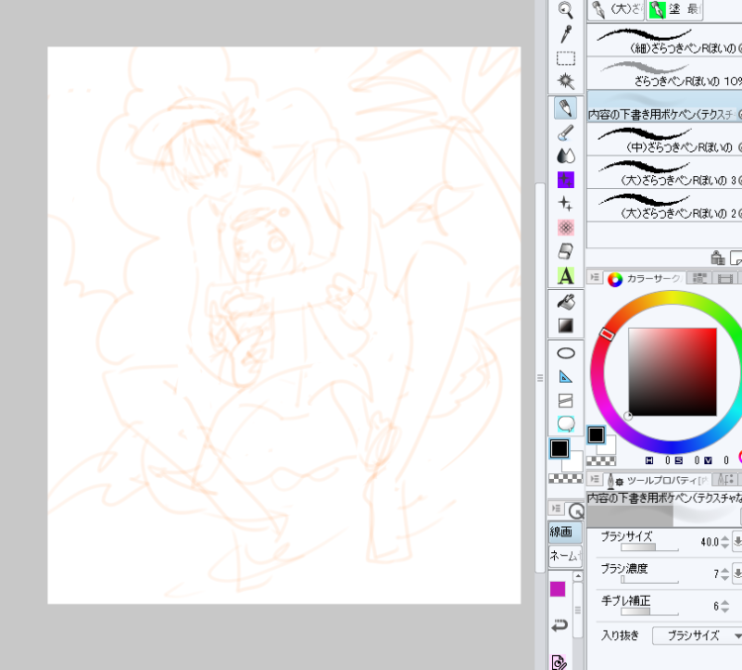
Task: Select the Ruler triangle tool
Action: pyautogui.click(x=566, y=377)
